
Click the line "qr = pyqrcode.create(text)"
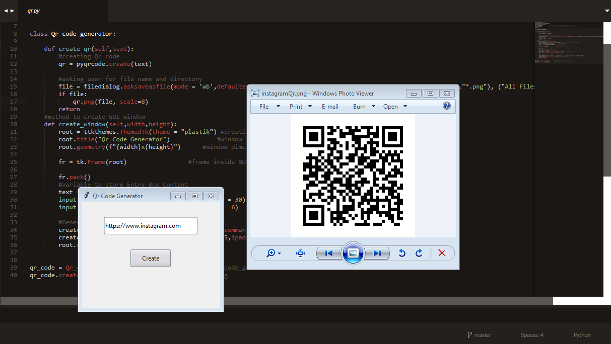(105, 64)
